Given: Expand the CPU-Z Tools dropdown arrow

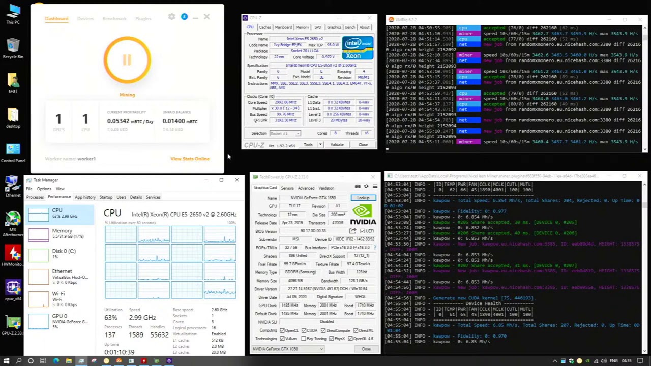Looking at the screenshot, I should [x=320, y=145].
